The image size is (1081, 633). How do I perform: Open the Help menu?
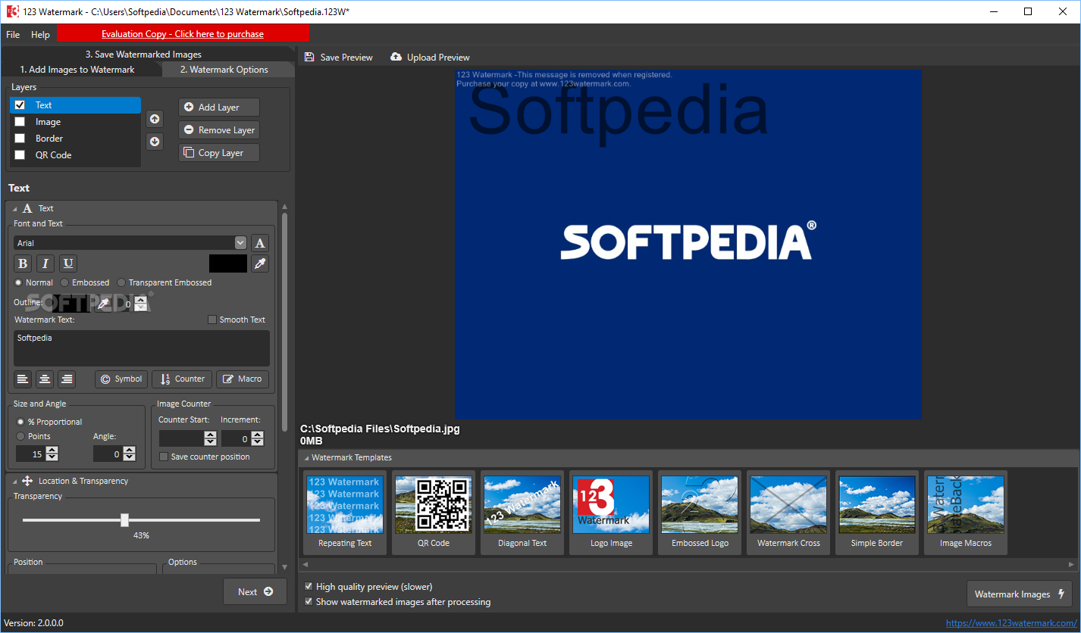click(x=40, y=34)
